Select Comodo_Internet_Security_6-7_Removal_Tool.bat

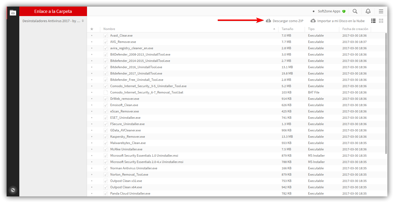147,92
